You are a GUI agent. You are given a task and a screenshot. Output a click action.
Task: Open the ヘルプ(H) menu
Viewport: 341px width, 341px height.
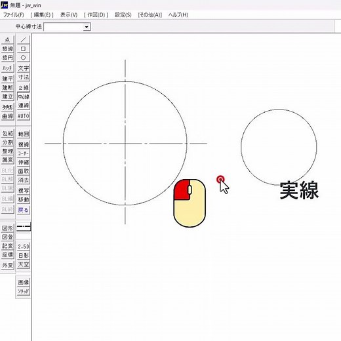tap(178, 15)
